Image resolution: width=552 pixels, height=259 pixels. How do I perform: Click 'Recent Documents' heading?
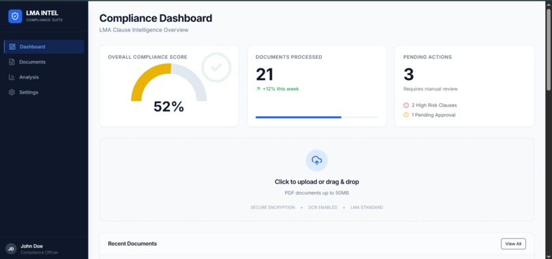pyautogui.click(x=132, y=243)
